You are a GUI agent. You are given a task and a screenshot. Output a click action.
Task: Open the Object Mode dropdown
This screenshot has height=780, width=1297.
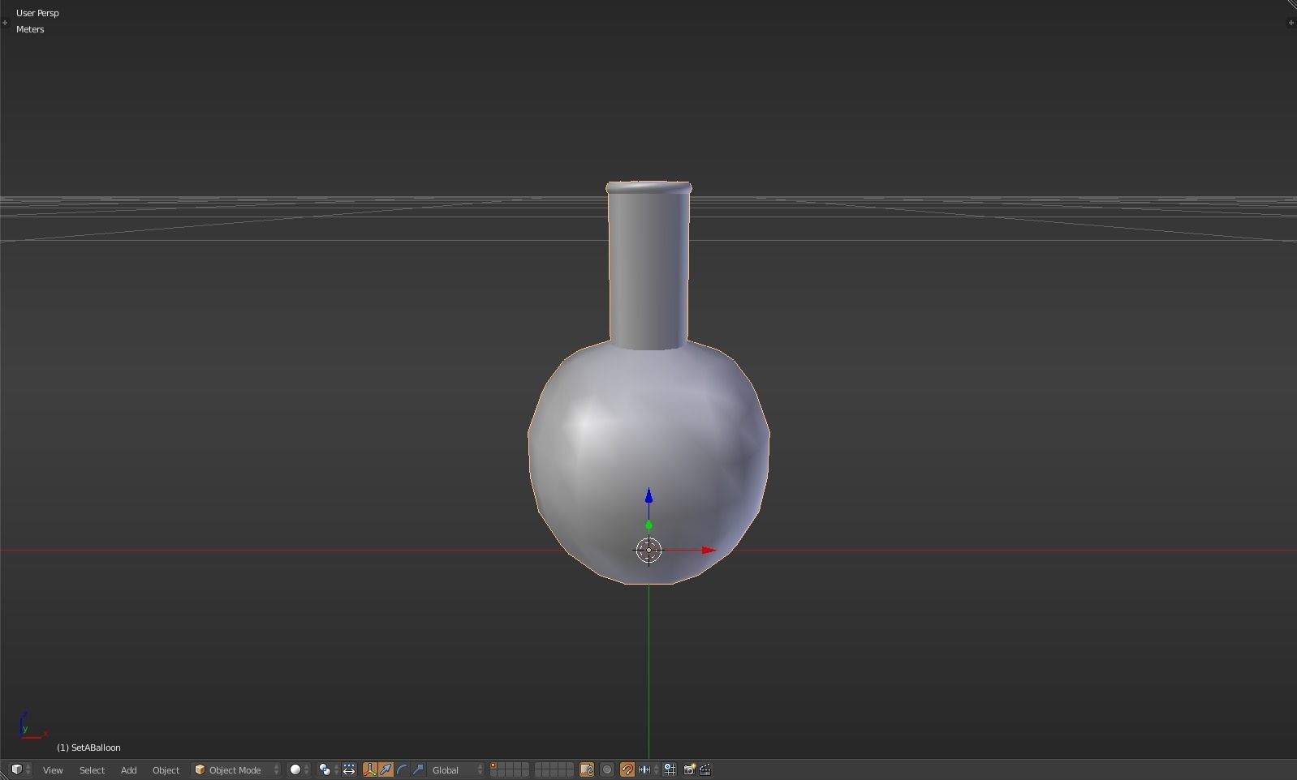236,769
